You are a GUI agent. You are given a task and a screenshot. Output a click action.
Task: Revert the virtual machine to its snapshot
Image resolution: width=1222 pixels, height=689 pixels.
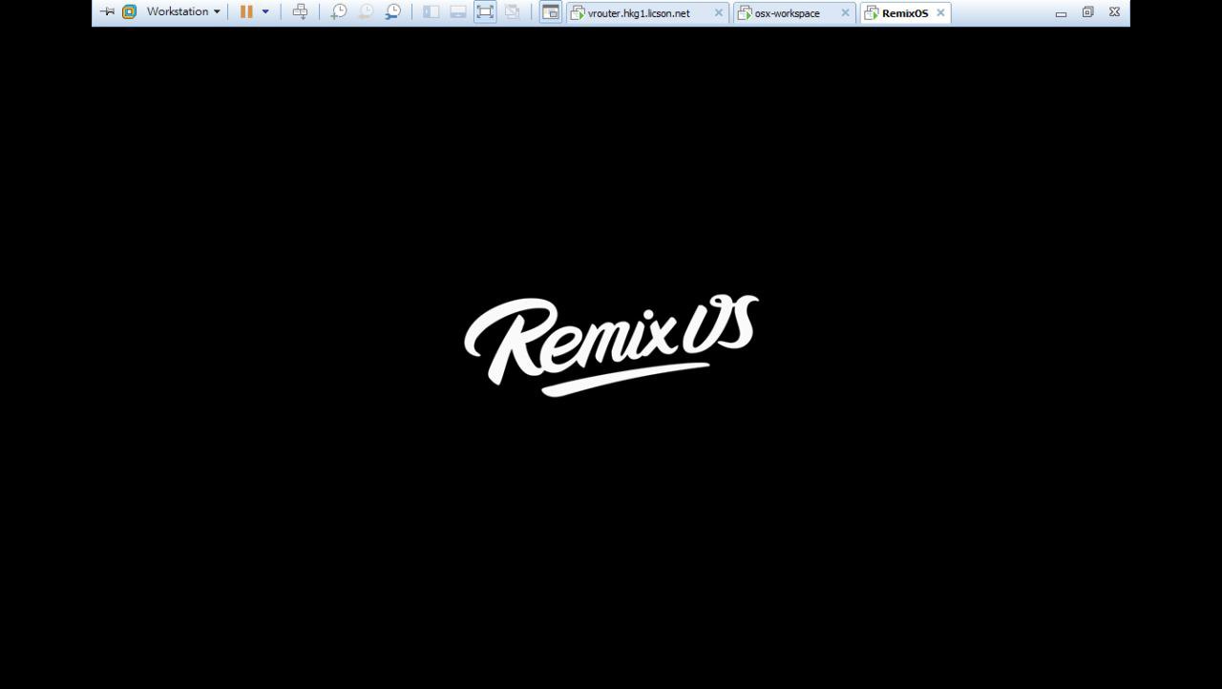click(366, 11)
